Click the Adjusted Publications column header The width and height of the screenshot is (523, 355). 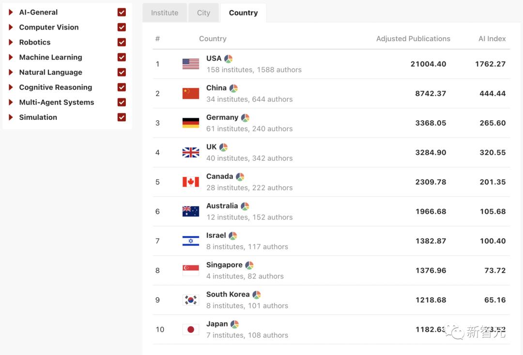[413, 39]
